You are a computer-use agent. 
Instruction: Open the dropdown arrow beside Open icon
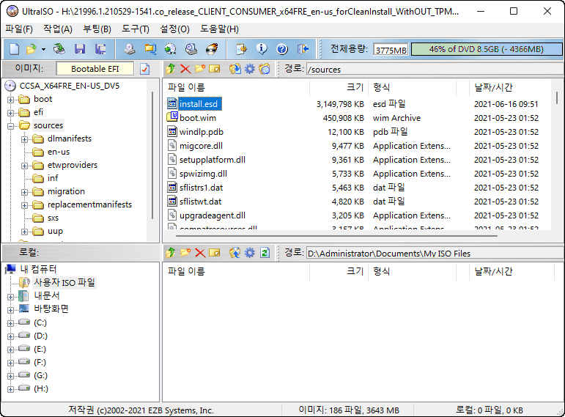pyautogui.click(x=43, y=49)
